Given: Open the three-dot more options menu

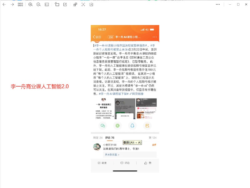Looking at the screenshot, I should tap(218, 4).
